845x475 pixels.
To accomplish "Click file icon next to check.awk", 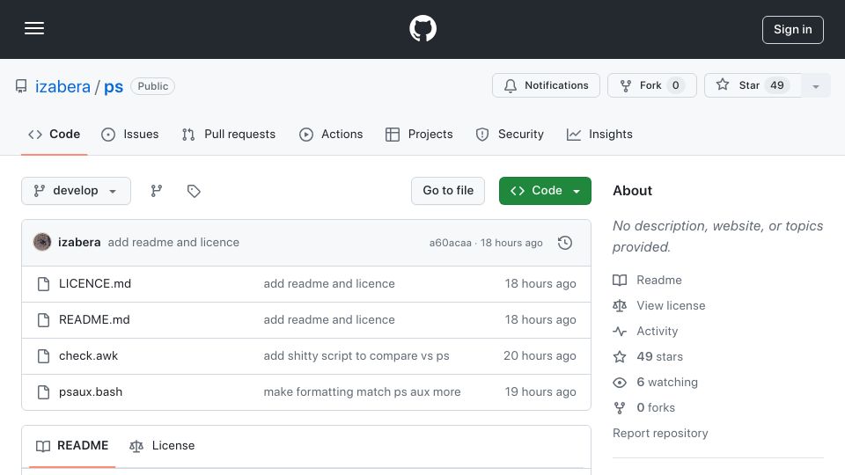I will (44, 356).
